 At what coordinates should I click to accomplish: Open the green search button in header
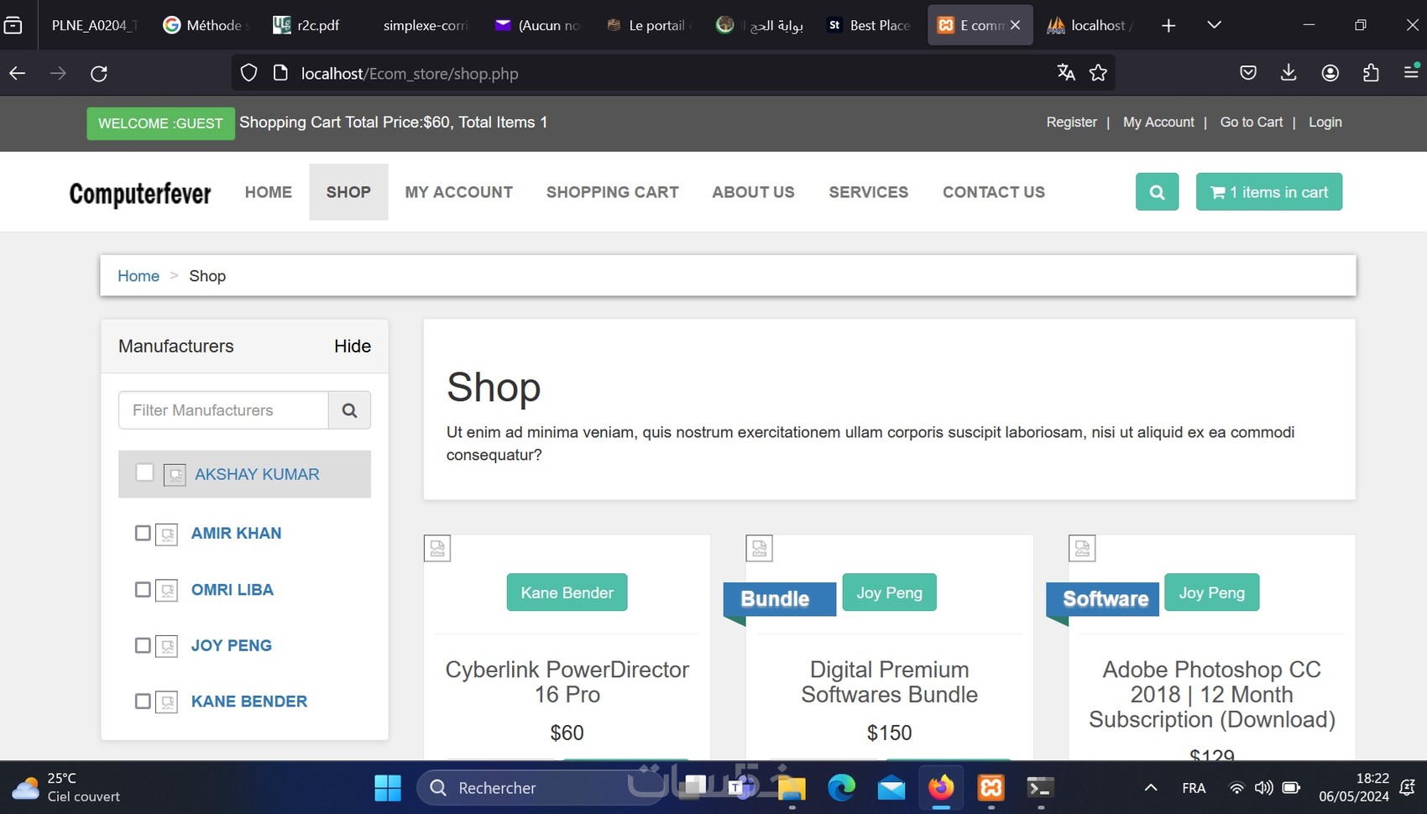1157,192
